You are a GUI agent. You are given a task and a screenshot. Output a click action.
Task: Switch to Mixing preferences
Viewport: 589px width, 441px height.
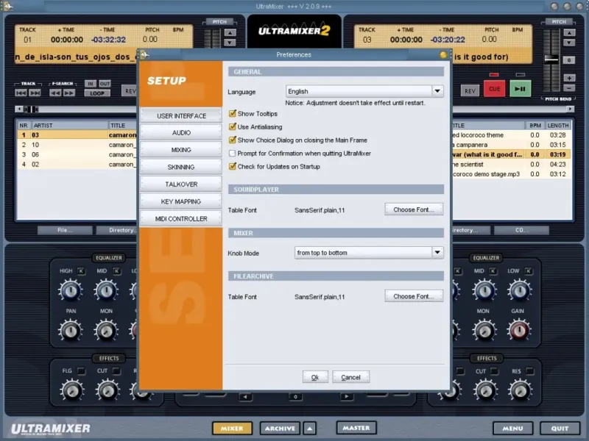[x=181, y=150]
